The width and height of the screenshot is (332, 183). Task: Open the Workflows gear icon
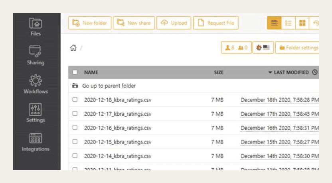click(36, 80)
